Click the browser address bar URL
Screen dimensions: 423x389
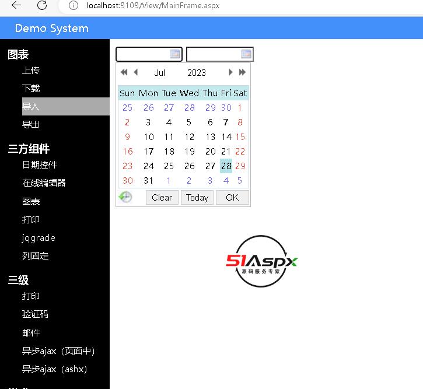(x=153, y=5)
